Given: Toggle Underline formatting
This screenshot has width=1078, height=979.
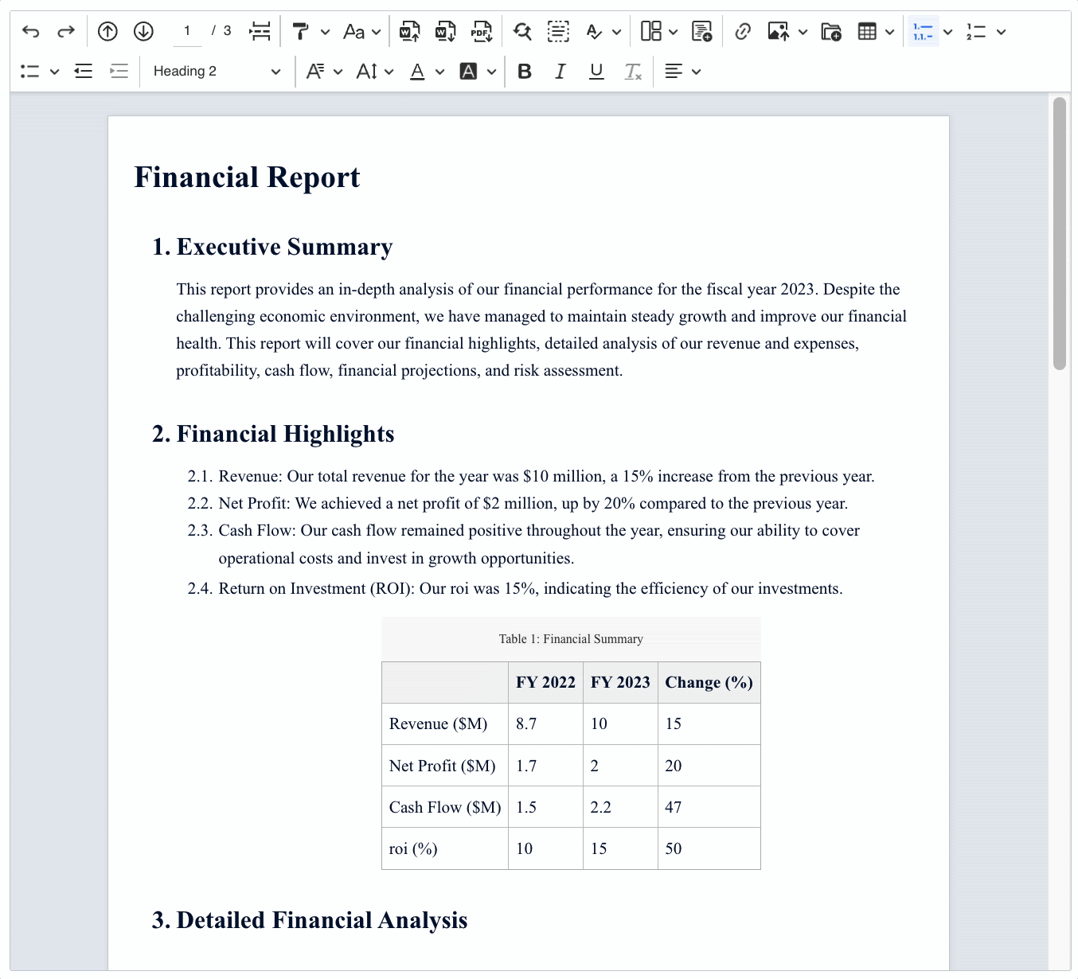Looking at the screenshot, I should click(x=596, y=72).
